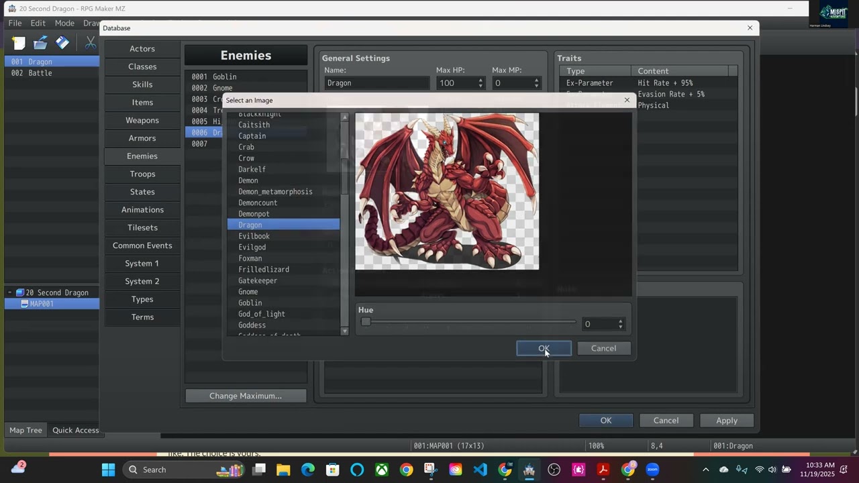
Task: Click the Change Maximum button
Action: (246, 396)
